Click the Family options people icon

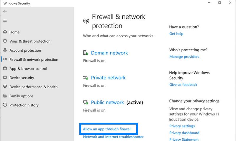5,96
